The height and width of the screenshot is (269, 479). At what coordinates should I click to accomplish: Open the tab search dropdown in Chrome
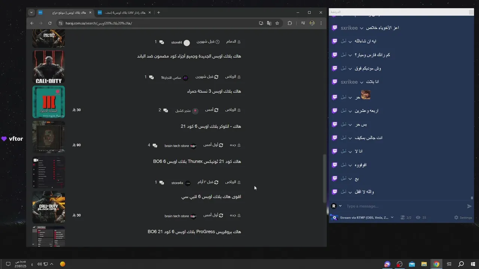31,12
